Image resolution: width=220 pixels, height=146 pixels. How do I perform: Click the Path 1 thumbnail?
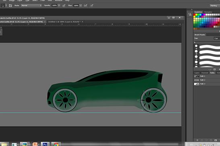(x=197, y=76)
